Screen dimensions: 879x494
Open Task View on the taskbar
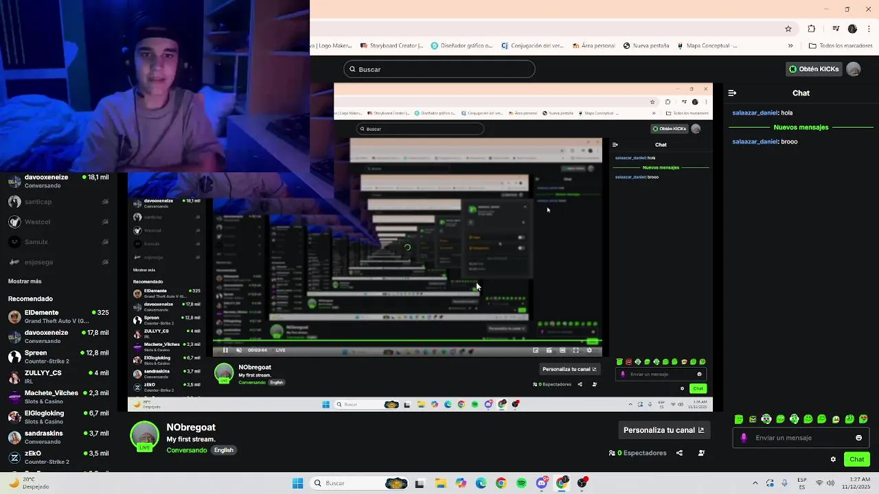point(420,483)
